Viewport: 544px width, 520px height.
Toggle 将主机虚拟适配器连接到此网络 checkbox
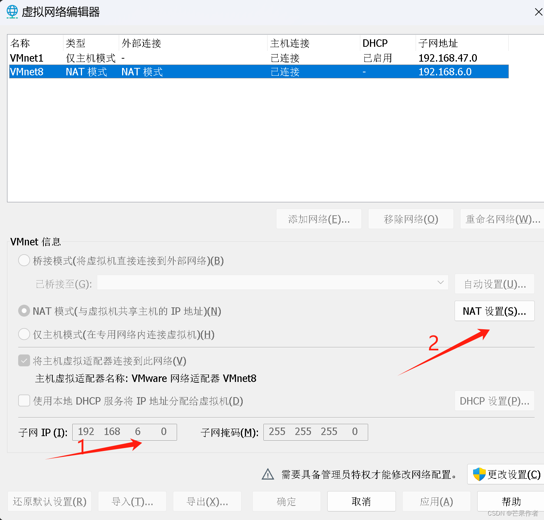tap(24, 360)
